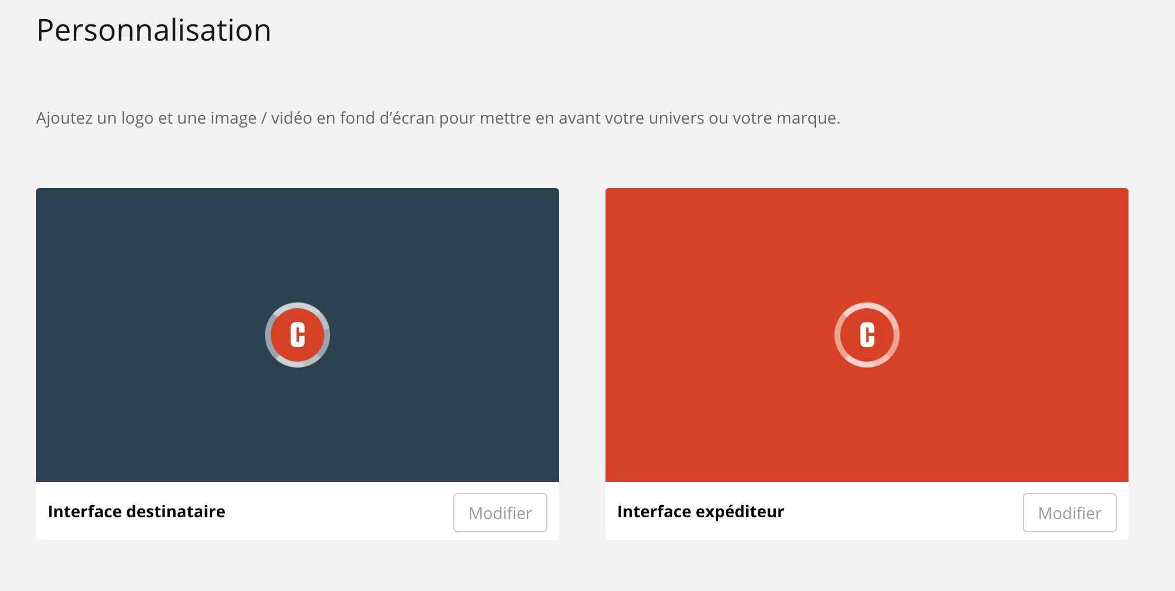
Task: Click the white letter C on red preview
Action: point(867,335)
